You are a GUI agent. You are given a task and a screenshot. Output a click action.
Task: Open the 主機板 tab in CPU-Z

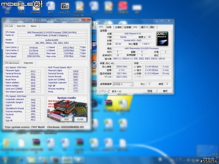point(118,27)
